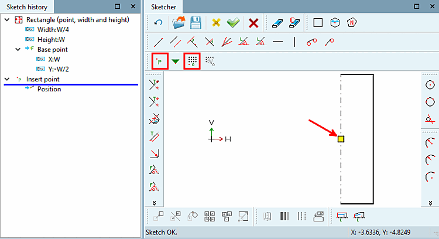Select the rotate geometry tool in bottom toolbar
Image resolution: width=439 pixels, height=239 pixels.
193,216
